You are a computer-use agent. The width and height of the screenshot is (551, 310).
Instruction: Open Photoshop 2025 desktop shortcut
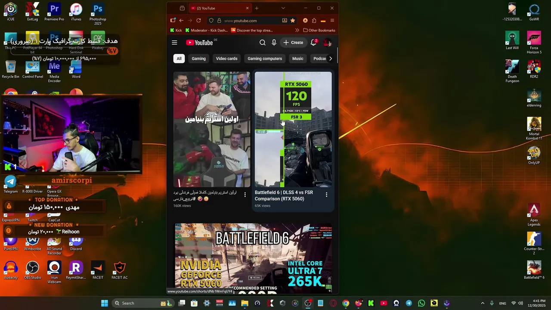point(98,14)
